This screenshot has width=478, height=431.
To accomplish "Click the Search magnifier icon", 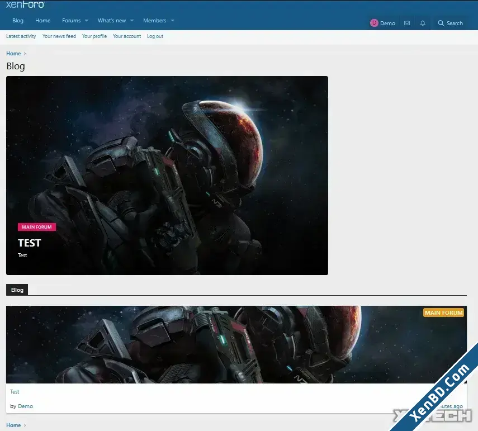I will click(441, 23).
